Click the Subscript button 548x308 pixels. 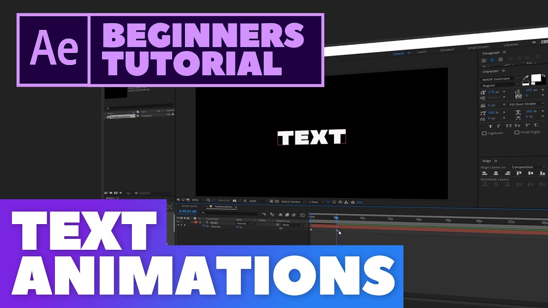(x=536, y=125)
